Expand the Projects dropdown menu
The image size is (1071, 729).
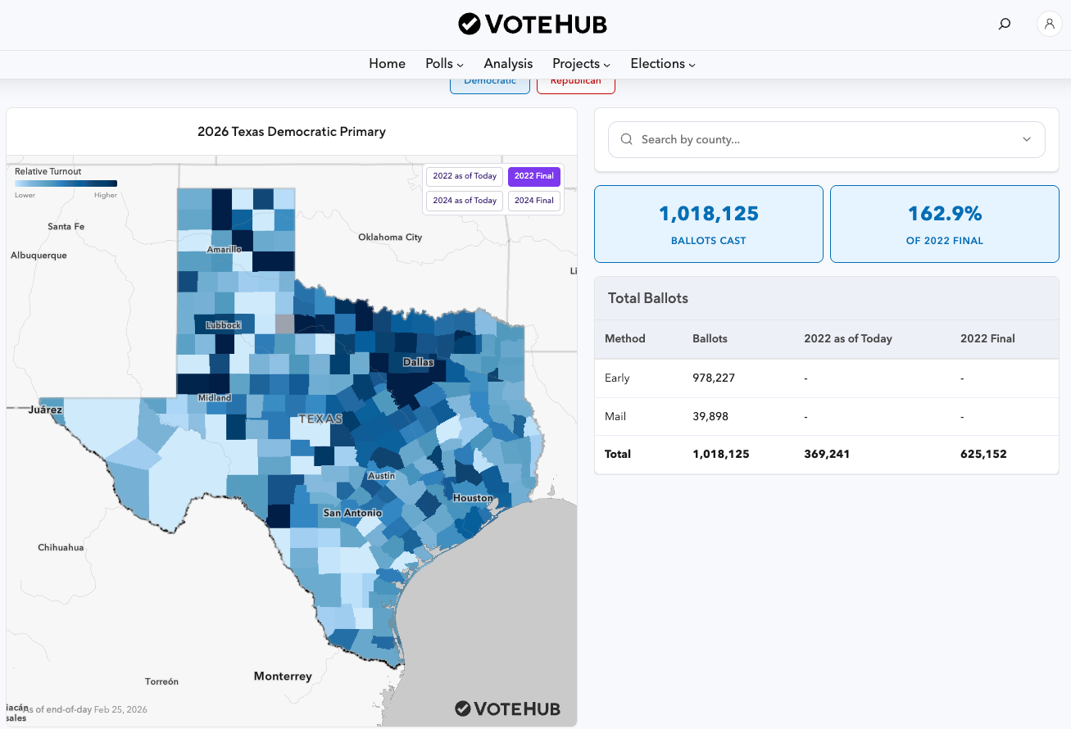click(581, 64)
